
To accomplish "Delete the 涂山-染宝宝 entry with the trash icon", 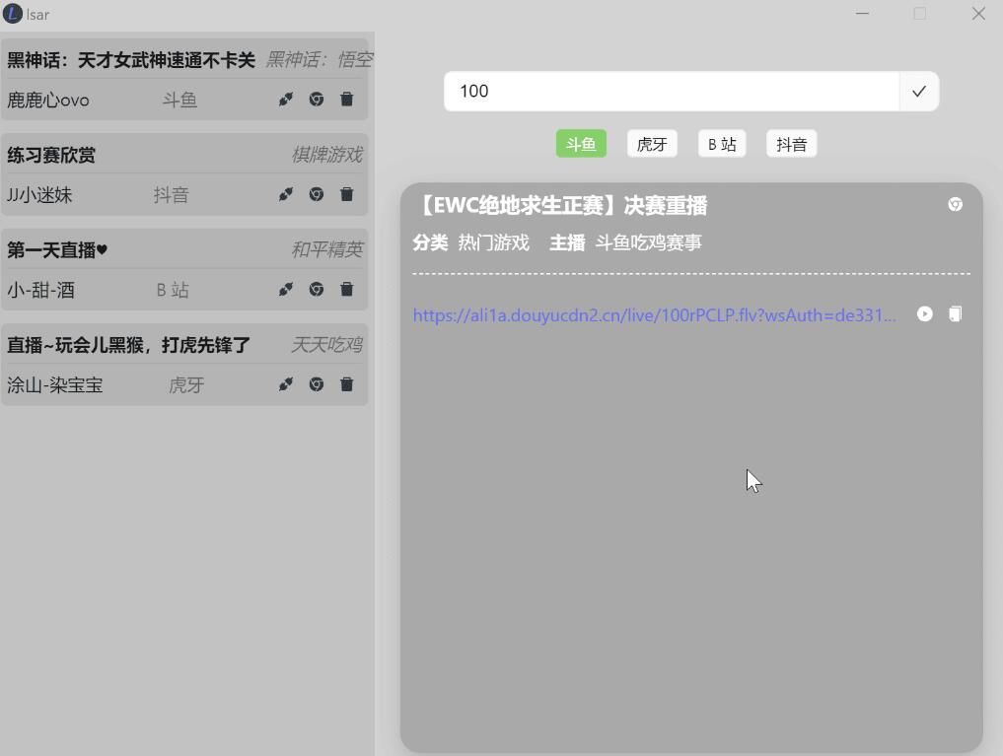I will pyautogui.click(x=347, y=384).
